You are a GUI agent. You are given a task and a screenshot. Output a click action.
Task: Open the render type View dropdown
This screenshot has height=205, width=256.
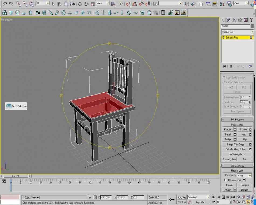[241, 3]
